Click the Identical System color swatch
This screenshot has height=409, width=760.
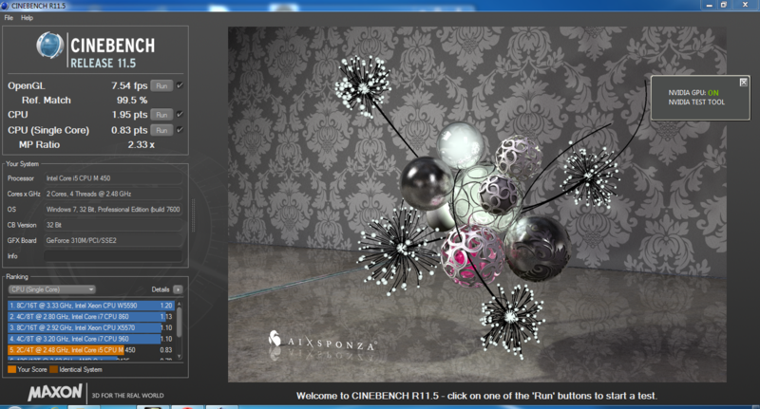click(54, 369)
